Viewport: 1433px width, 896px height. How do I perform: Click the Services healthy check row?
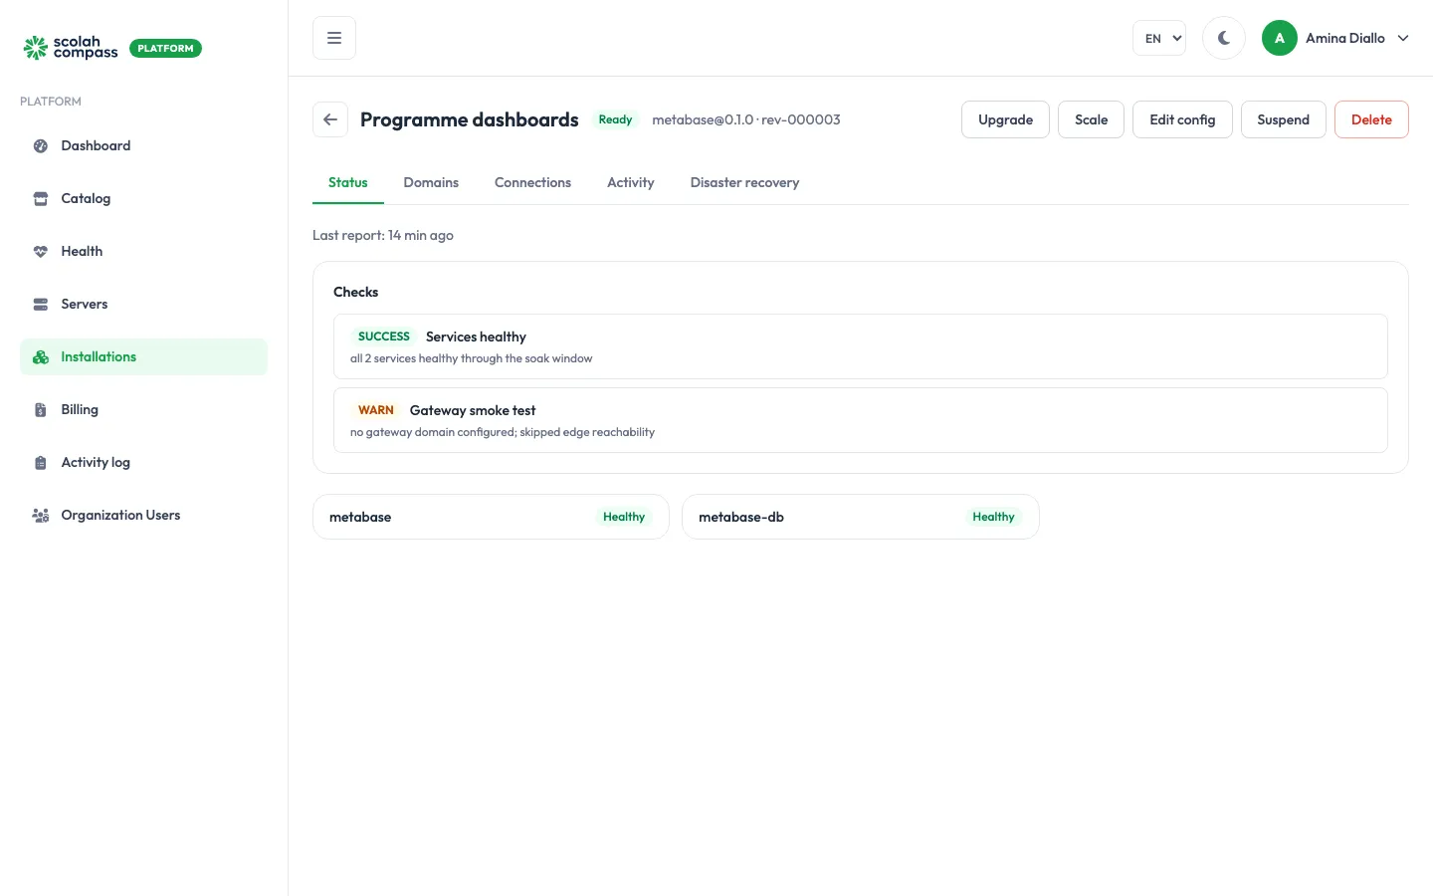pos(861,346)
